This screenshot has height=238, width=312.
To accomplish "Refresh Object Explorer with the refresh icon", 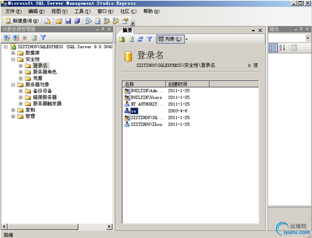I will [x=34, y=37].
